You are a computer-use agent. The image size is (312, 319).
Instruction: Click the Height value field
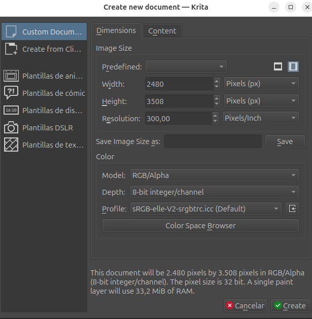pyautogui.click(x=179, y=101)
